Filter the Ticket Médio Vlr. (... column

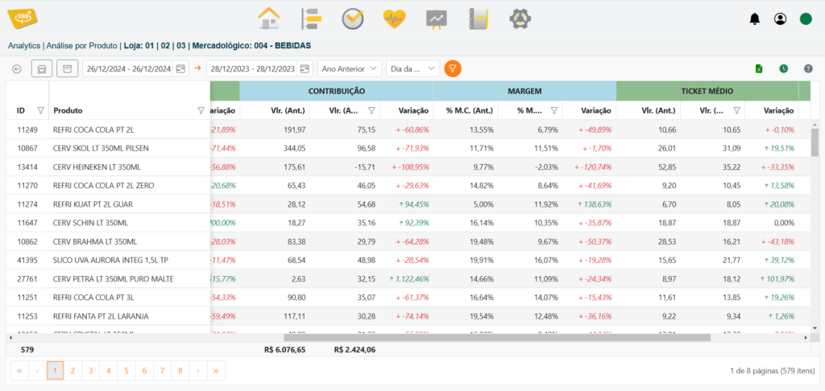coord(737,110)
